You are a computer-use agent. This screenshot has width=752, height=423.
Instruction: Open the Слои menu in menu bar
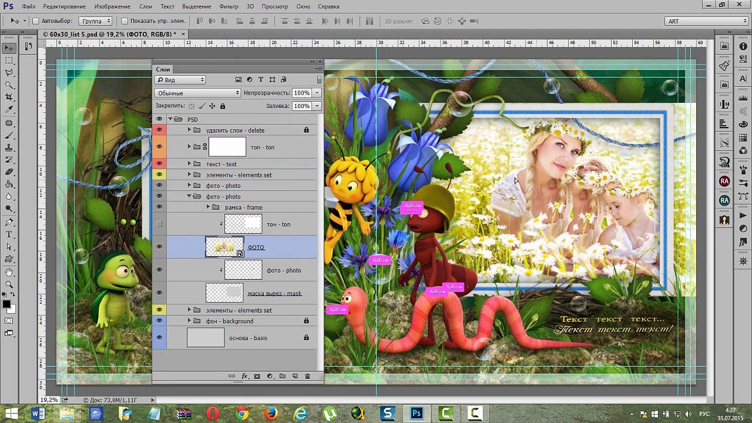click(x=146, y=6)
